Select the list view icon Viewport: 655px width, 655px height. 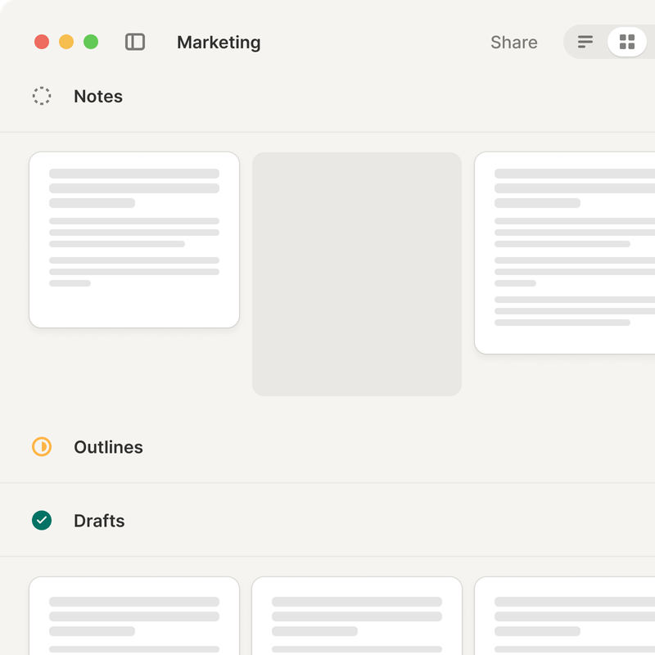[585, 42]
